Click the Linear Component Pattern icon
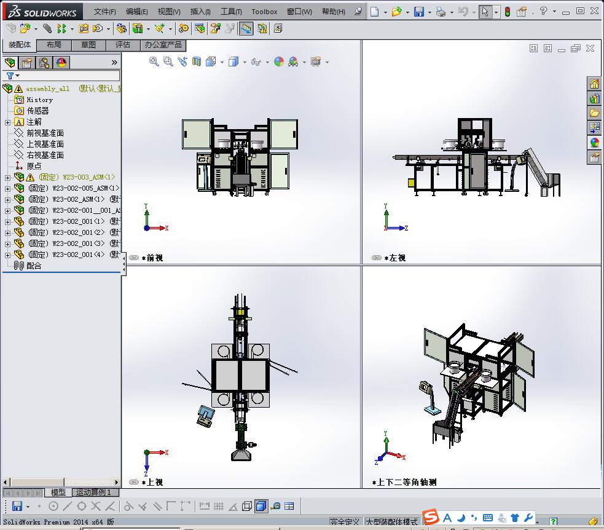The width and height of the screenshot is (604, 530). pyautogui.click(x=61, y=28)
